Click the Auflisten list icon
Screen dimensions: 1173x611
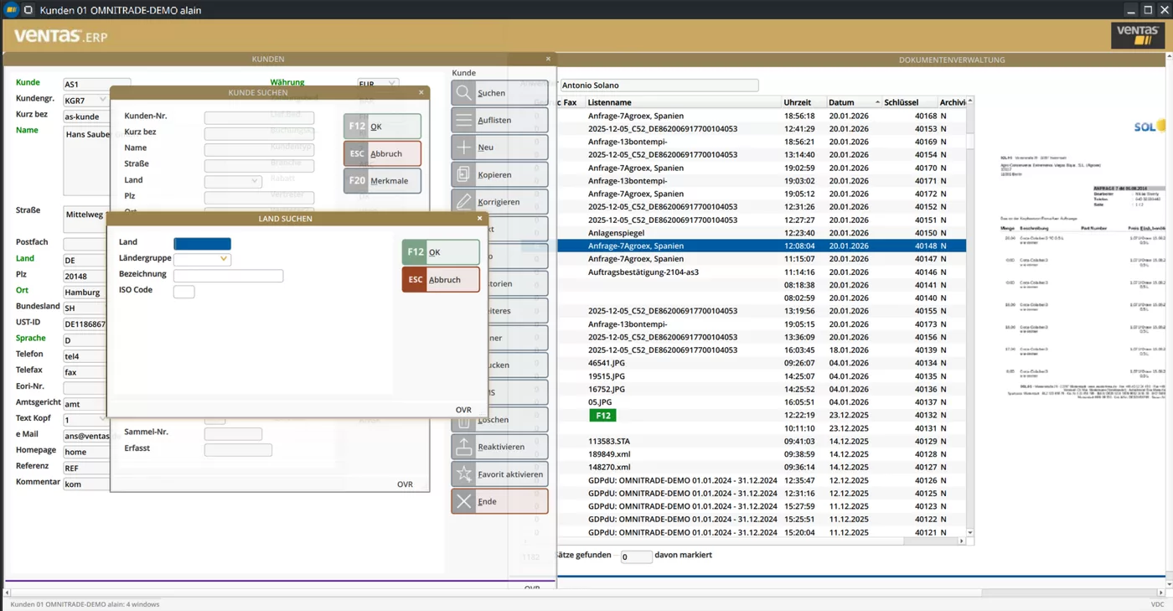click(x=464, y=120)
